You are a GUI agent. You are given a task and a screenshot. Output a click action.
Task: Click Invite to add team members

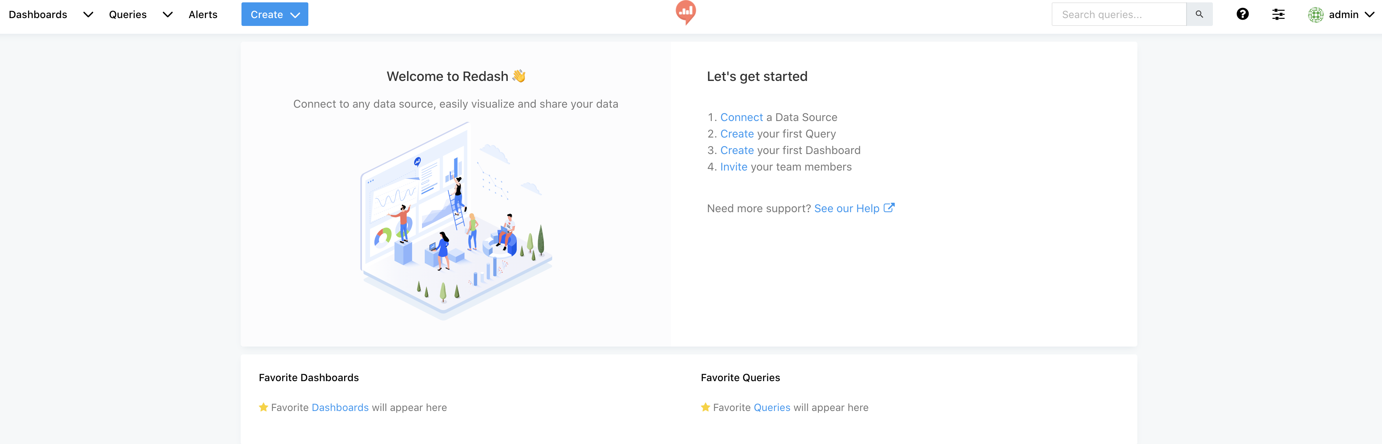733,167
